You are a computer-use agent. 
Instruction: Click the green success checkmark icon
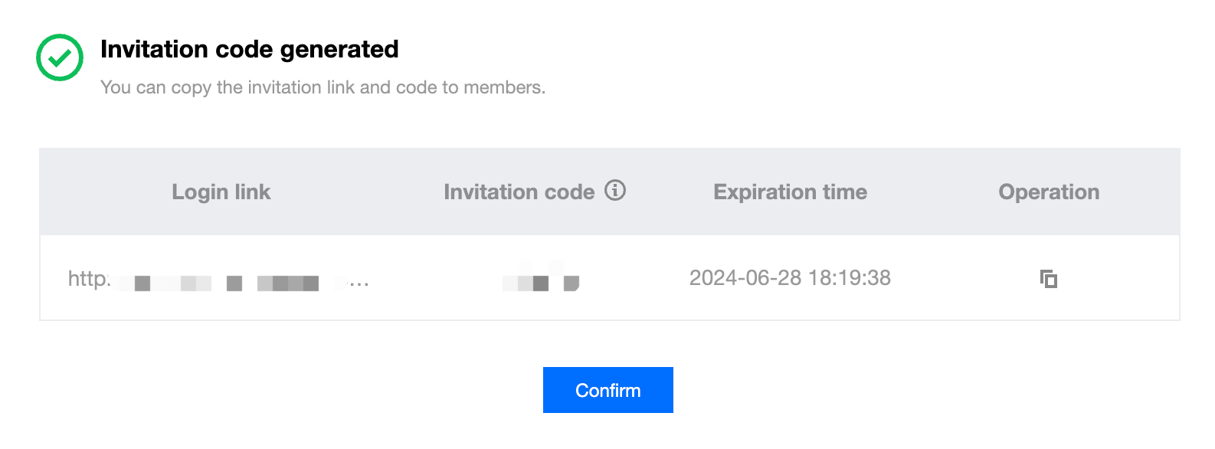point(60,57)
